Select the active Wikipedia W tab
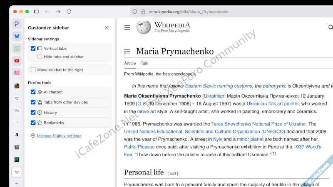The height and width of the screenshot is (187, 333). click(x=17, y=172)
